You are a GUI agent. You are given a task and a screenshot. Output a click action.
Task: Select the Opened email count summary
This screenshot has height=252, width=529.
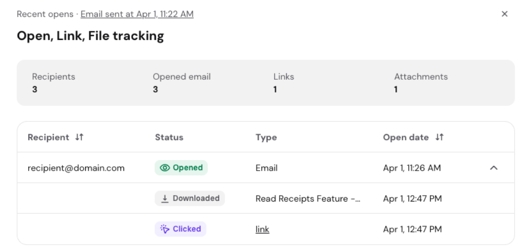click(x=181, y=83)
